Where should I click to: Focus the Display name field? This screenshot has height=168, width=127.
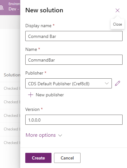(74, 36)
